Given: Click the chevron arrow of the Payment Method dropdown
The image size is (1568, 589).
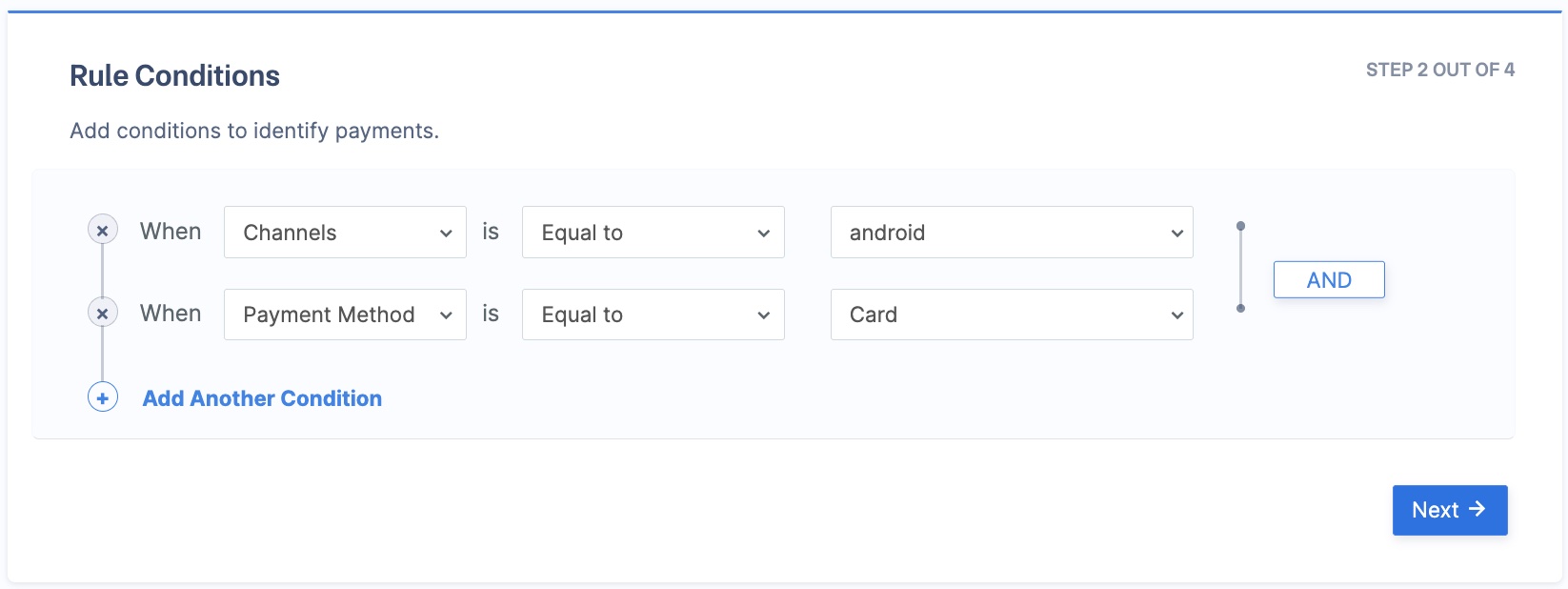Looking at the screenshot, I should 446,315.
